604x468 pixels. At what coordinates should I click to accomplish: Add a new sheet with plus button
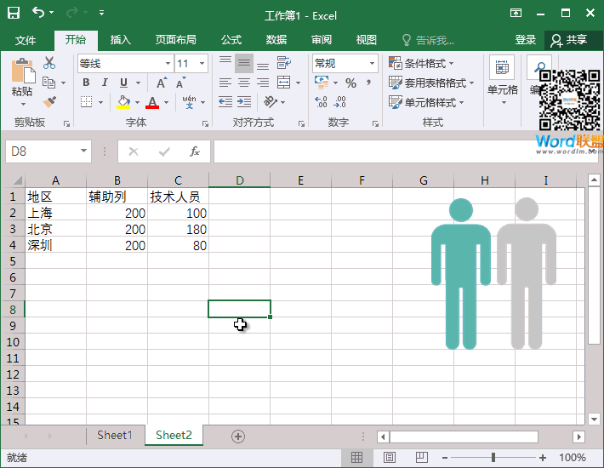[237, 437]
